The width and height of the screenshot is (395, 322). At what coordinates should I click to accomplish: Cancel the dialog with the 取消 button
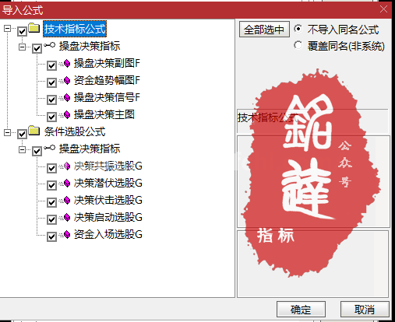click(365, 310)
